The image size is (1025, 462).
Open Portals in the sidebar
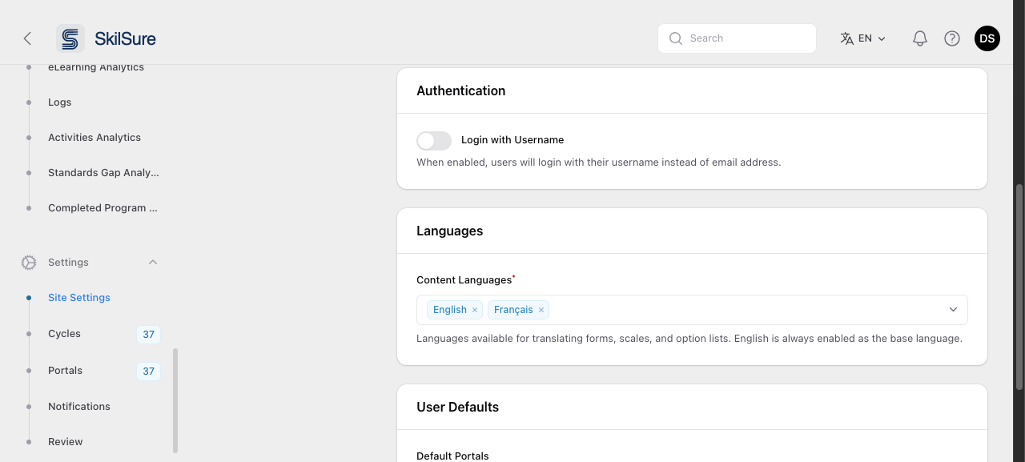pos(65,371)
